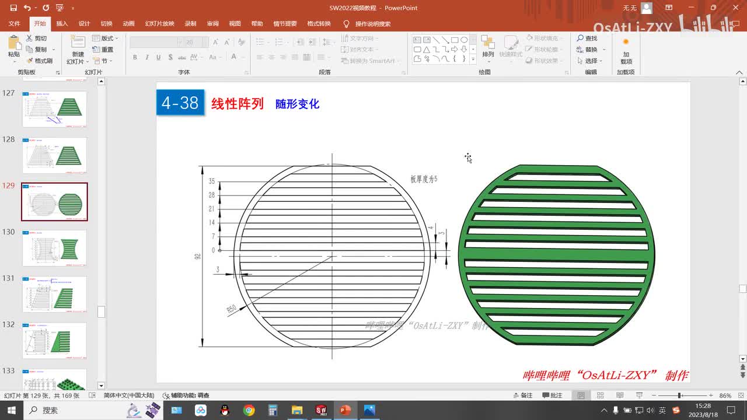Switch to the Animations (动画) tab
747x420 pixels.
point(128,24)
